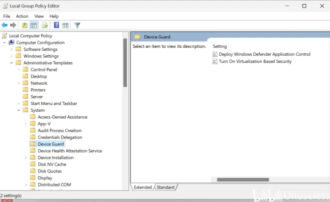Expand the Network node

(18, 83)
